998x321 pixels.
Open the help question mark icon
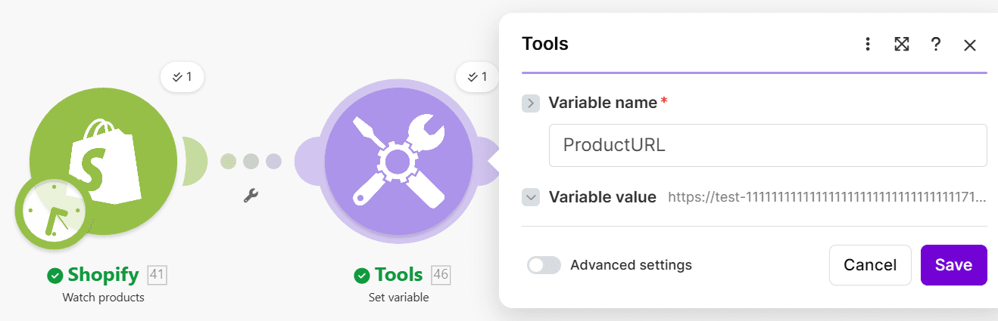(936, 45)
